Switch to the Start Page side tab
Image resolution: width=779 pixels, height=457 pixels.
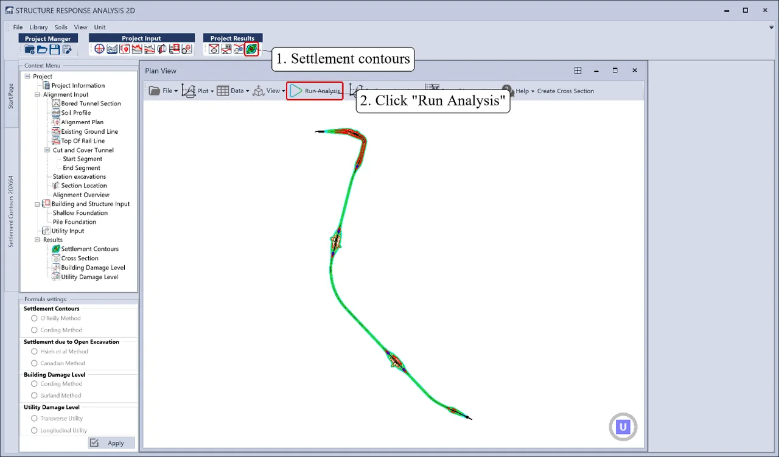coord(11,96)
